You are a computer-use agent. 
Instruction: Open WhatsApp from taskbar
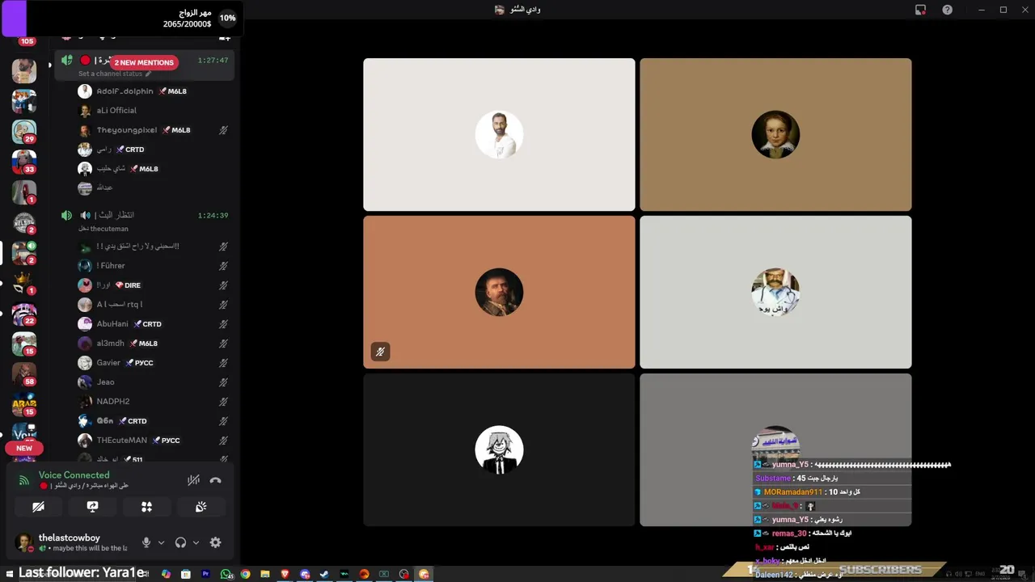click(226, 574)
